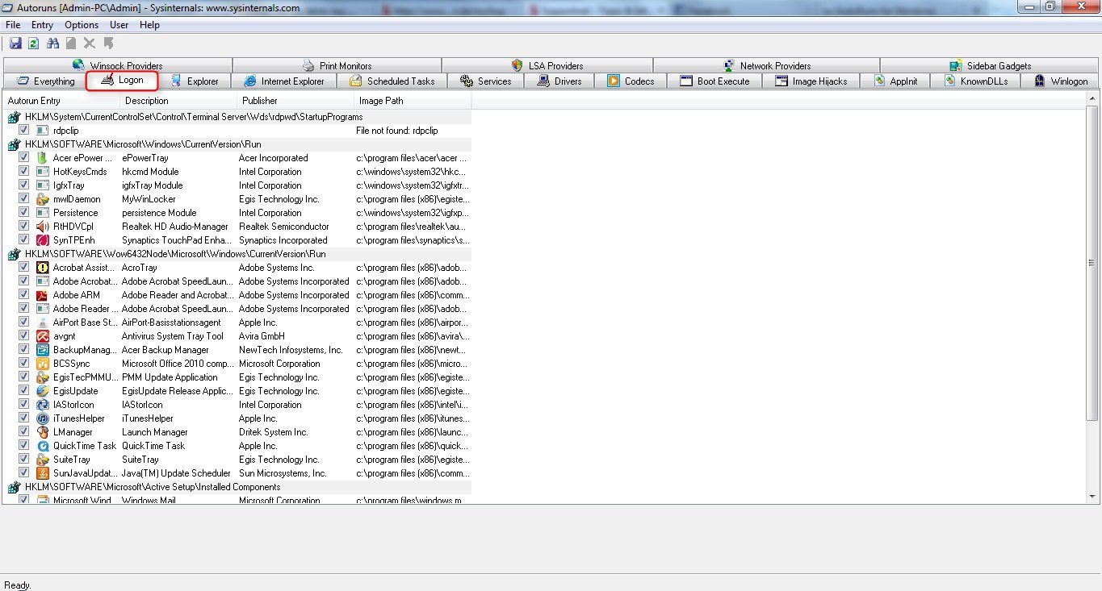Click the mwlDaemon entry icon

43,199
